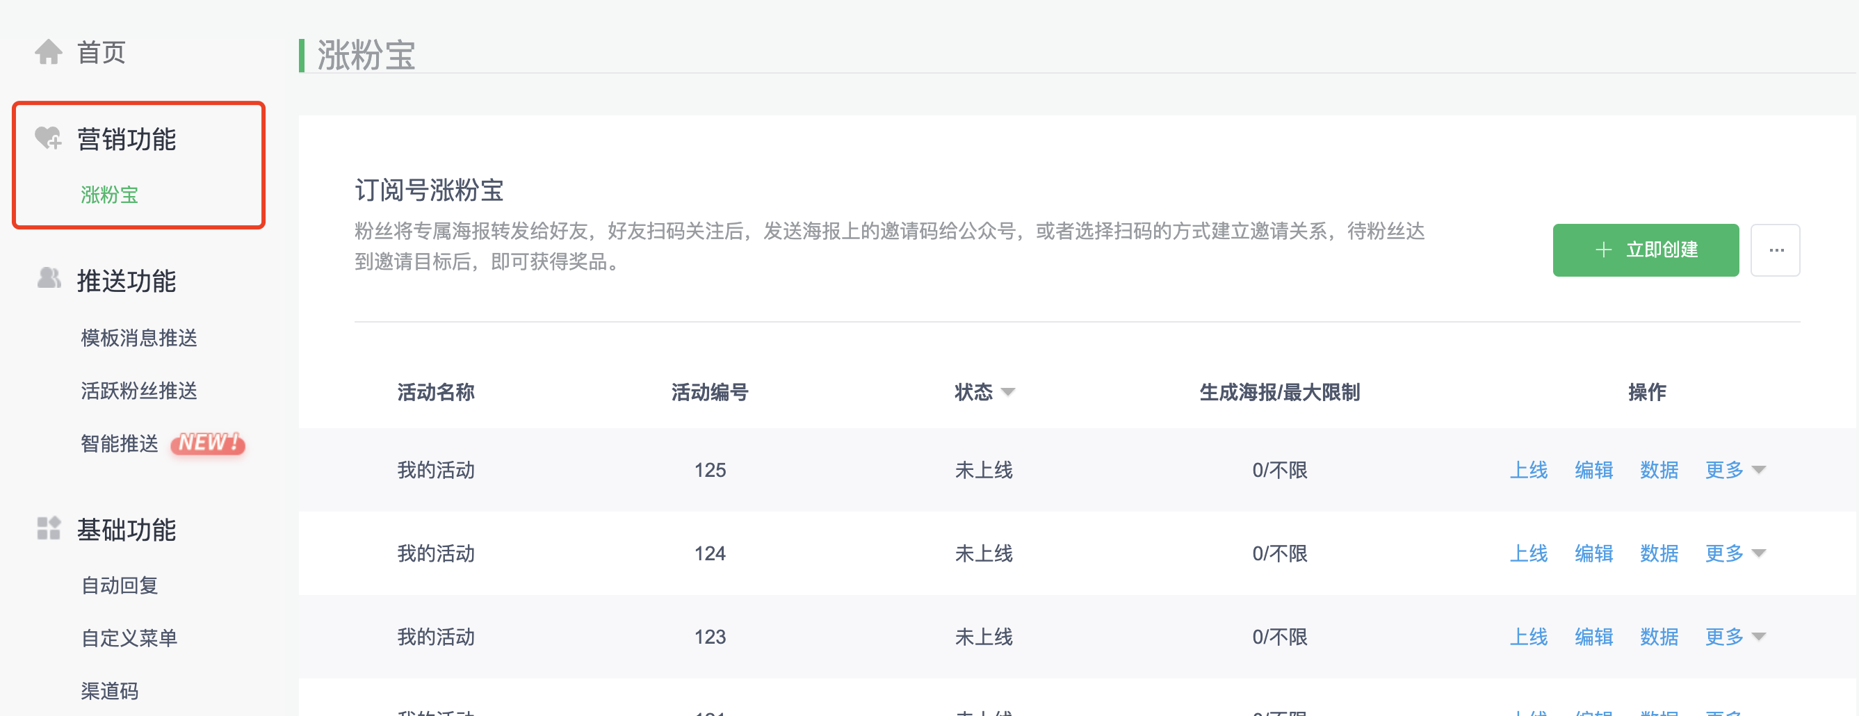Screen dimensions: 1859x716
Task: Open 模板消息推送 menu item
Action: pos(138,338)
